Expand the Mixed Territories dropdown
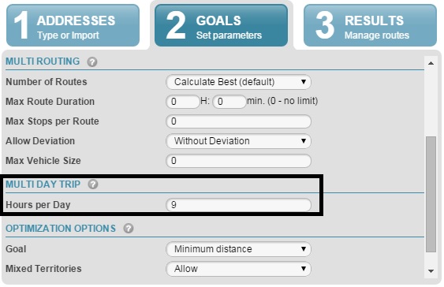This screenshot has width=444, height=287. coord(238,269)
